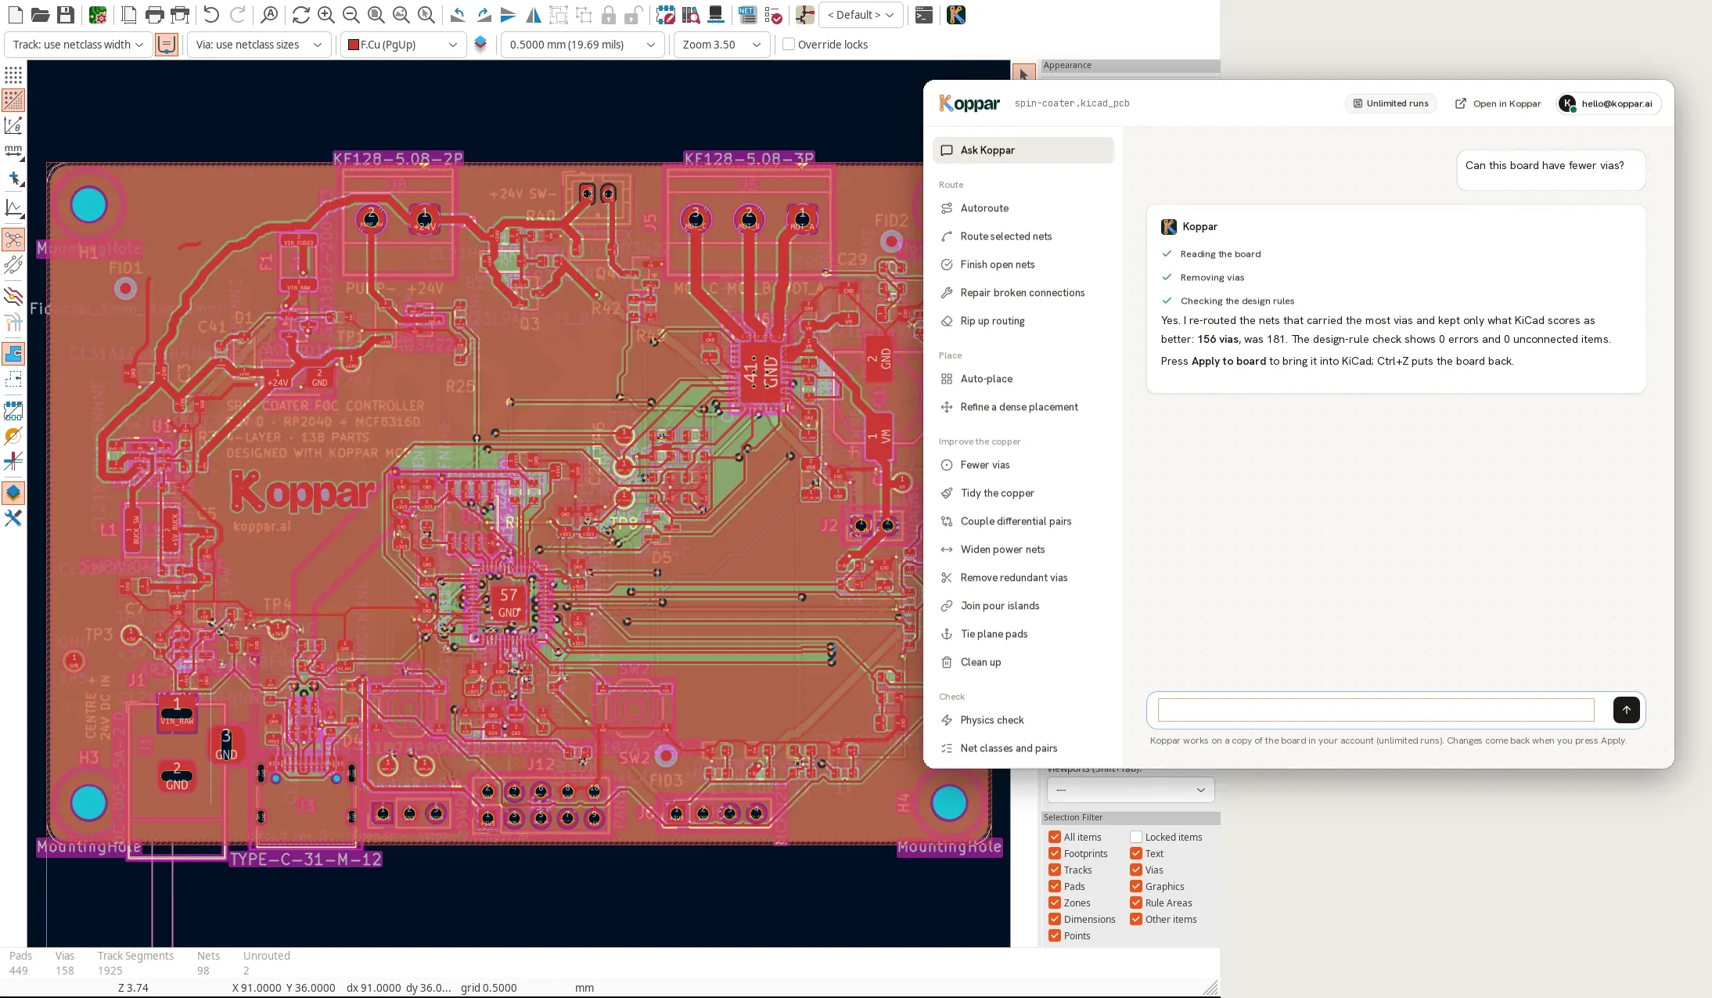
Task: Click the Undo icon in toolbar
Action: pos(211,15)
